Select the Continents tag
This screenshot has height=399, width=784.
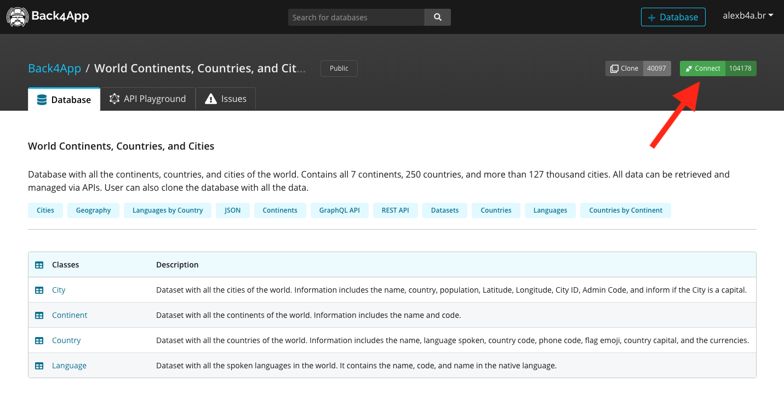point(280,210)
